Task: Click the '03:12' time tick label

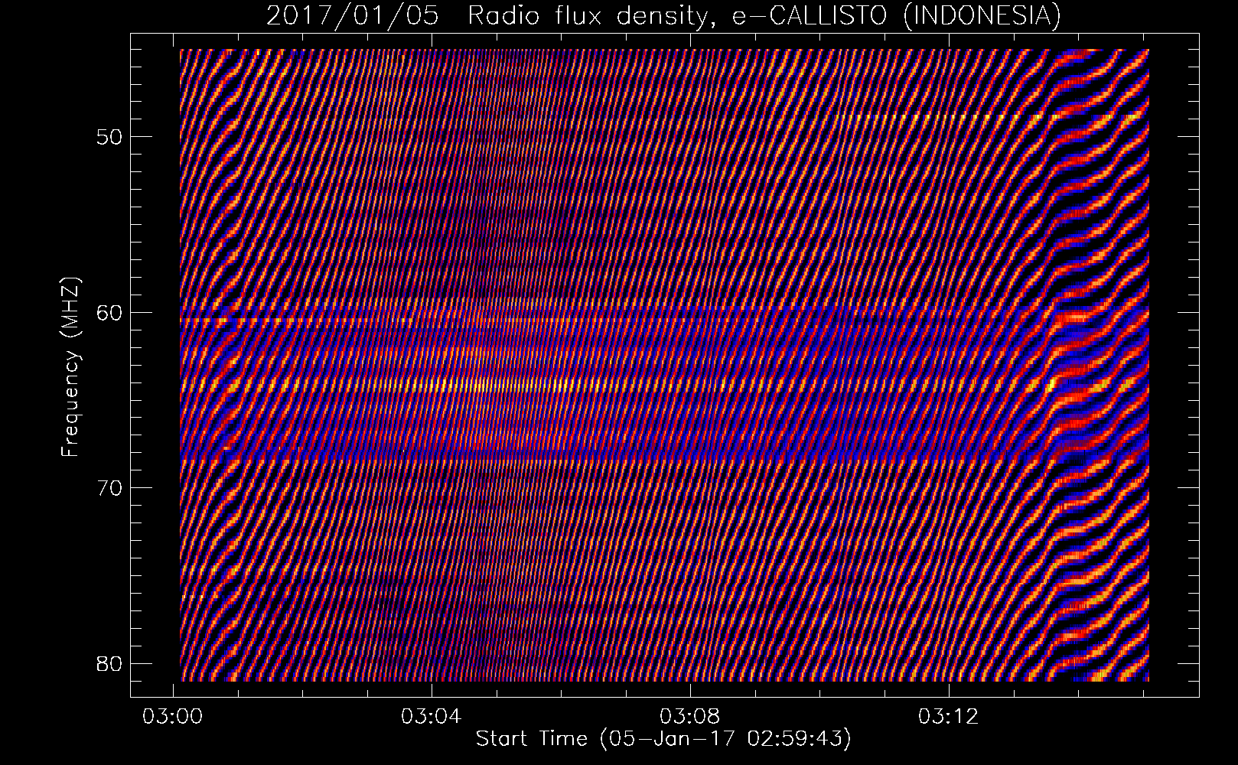Action: 949,717
